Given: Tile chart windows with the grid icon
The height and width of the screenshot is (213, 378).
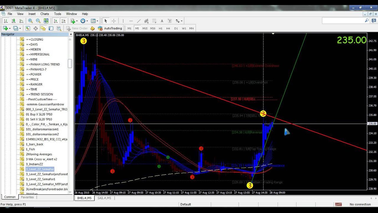Looking at the screenshot, I should [46, 21].
